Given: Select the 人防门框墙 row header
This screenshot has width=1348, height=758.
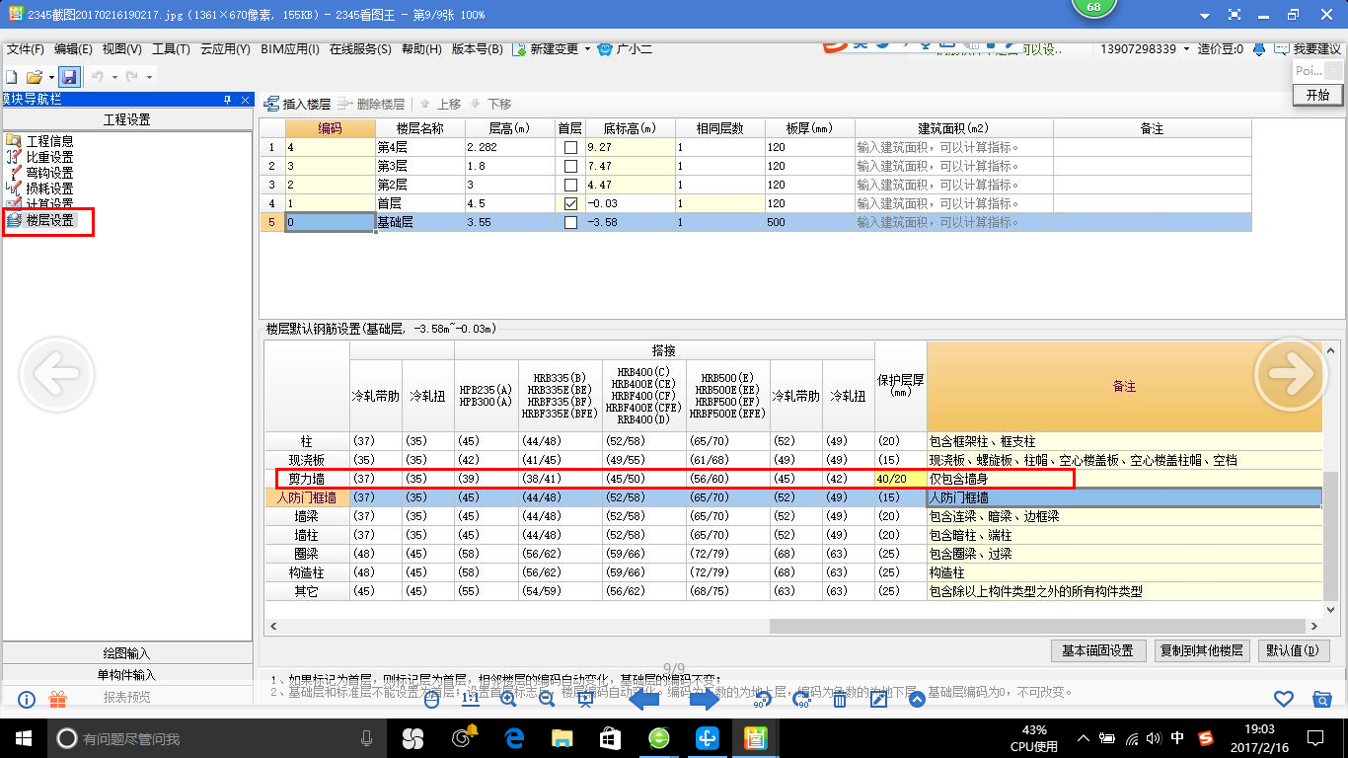Looking at the screenshot, I should (x=307, y=497).
